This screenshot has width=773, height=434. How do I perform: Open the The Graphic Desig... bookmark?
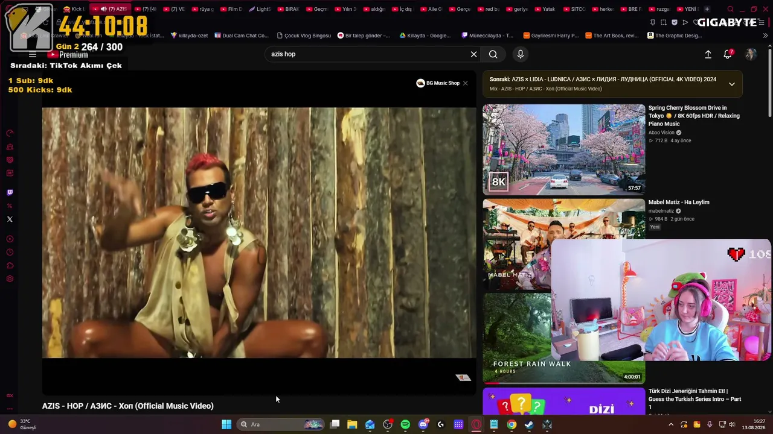pyautogui.click(x=675, y=36)
